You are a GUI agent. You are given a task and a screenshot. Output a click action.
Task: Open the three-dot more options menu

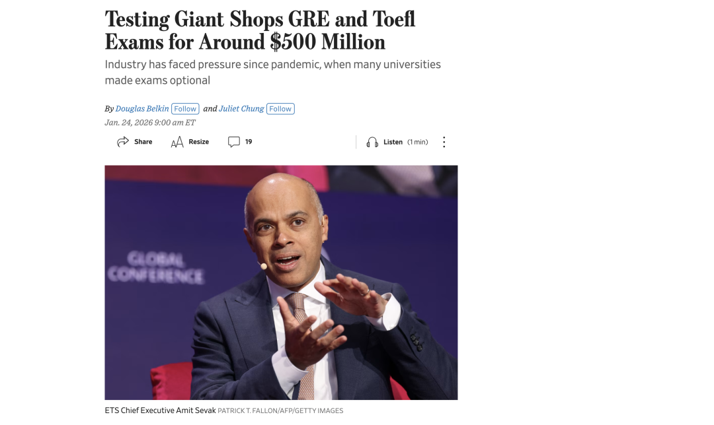coord(444,143)
